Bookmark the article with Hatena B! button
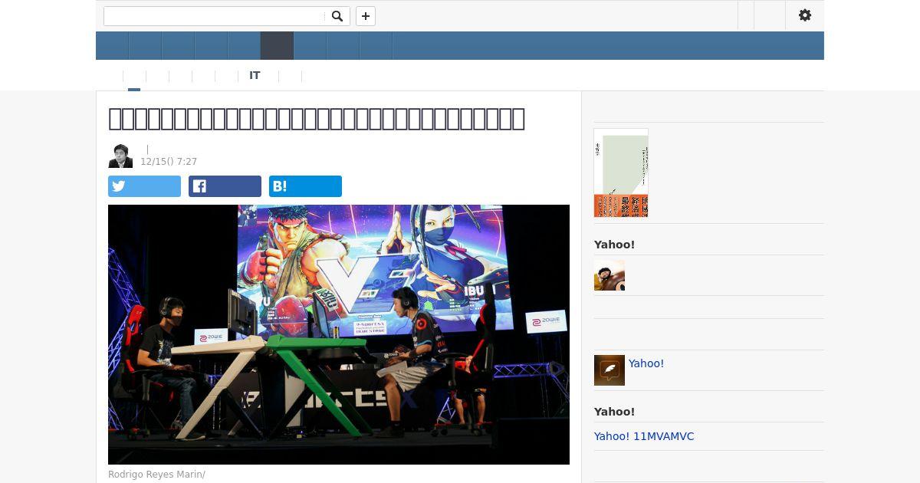 click(305, 186)
